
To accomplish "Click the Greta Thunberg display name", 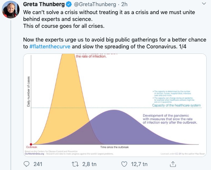I will pyautogui.click(x=44, y=4).
